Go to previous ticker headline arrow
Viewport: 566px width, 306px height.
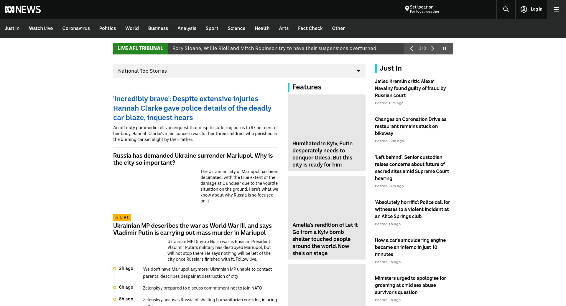point(412,49)
